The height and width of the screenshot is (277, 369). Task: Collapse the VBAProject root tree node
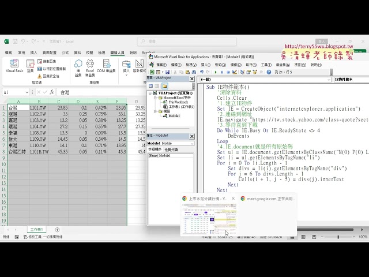pyautogui.click(x=150, y=93)
